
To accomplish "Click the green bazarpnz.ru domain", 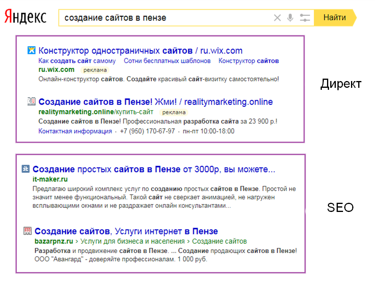I will (54, 241).
